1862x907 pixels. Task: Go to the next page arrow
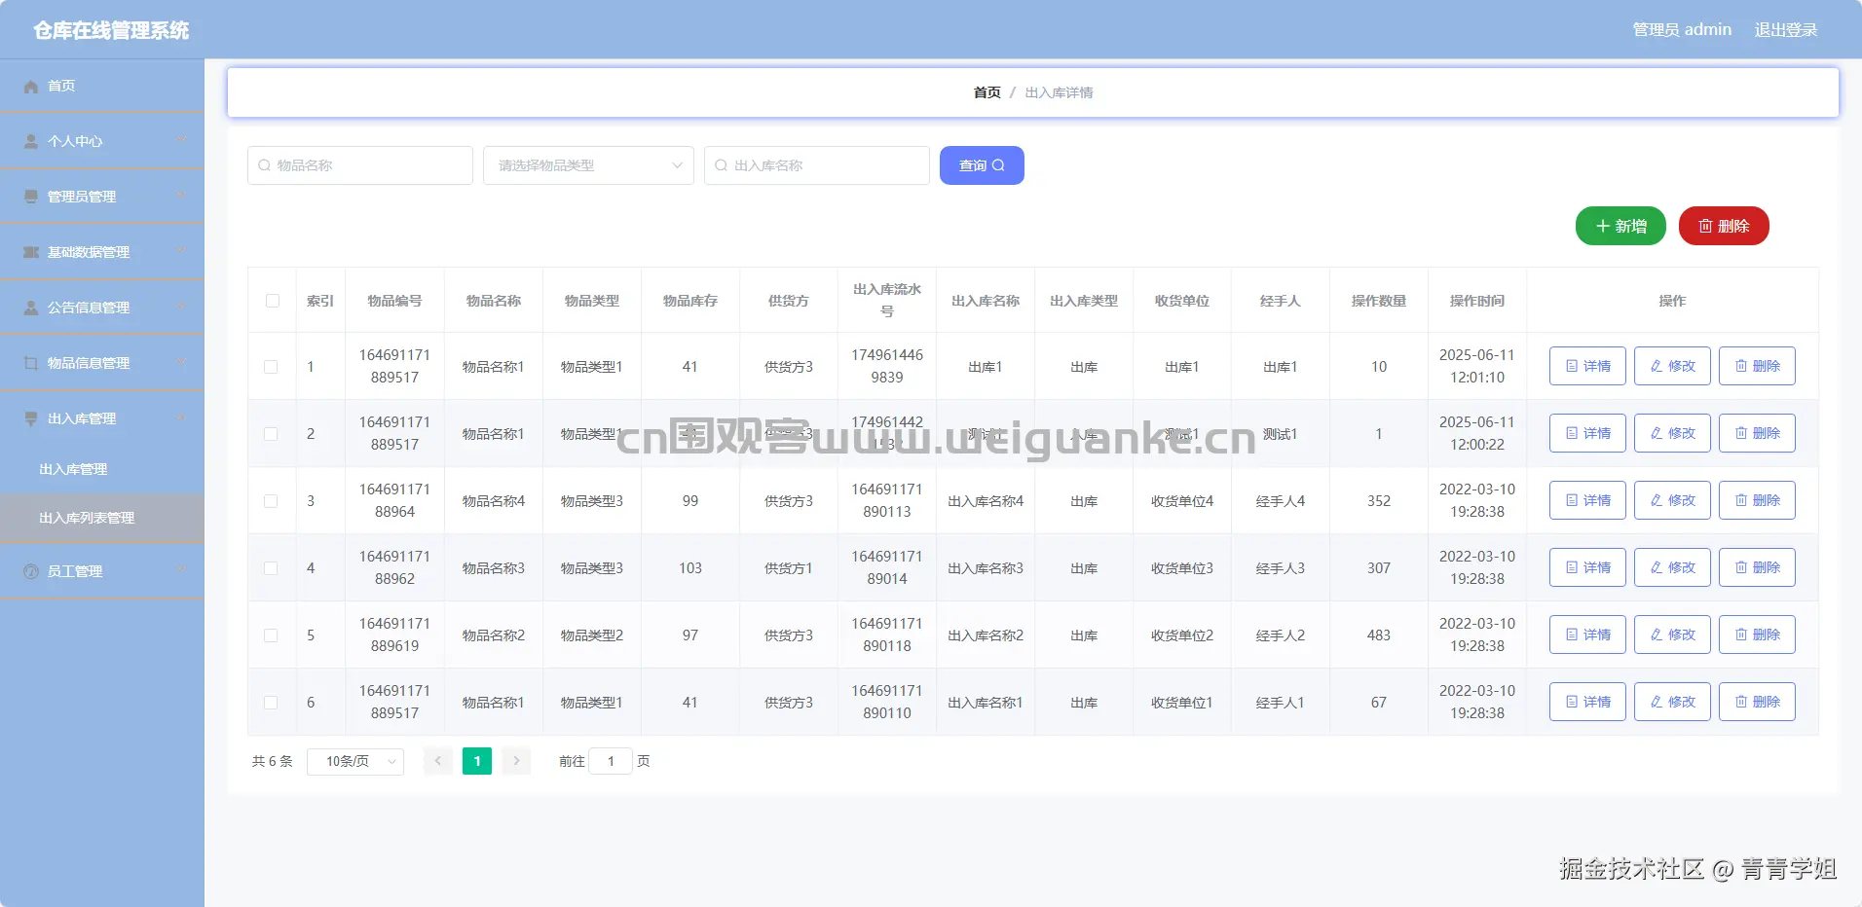[x=516, y=762]
